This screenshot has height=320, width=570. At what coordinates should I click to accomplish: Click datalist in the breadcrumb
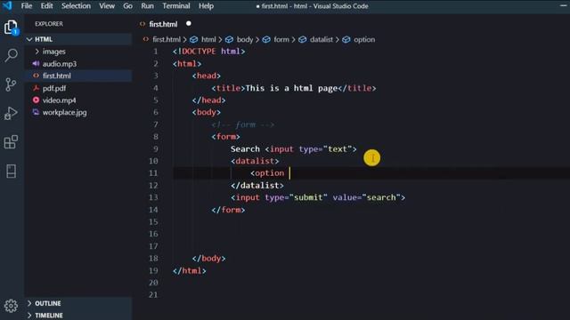(x=322, y=39)
